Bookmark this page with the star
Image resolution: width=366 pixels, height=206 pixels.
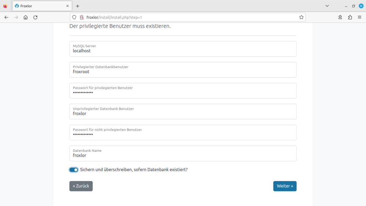(x=301, y=17)
